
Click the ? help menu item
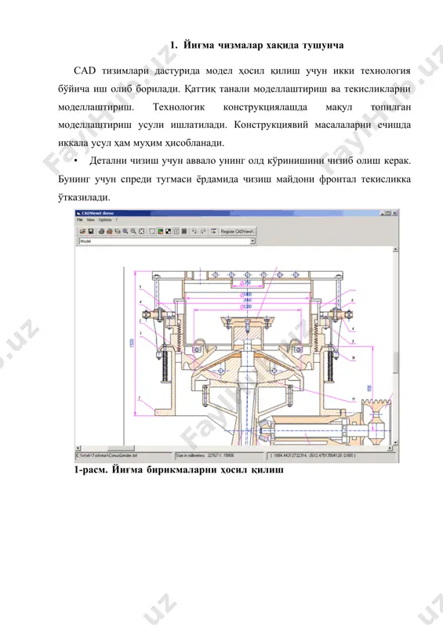pos(117,220)
